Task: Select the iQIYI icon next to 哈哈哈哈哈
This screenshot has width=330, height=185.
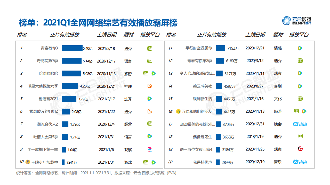Action: tap(146, 73)
